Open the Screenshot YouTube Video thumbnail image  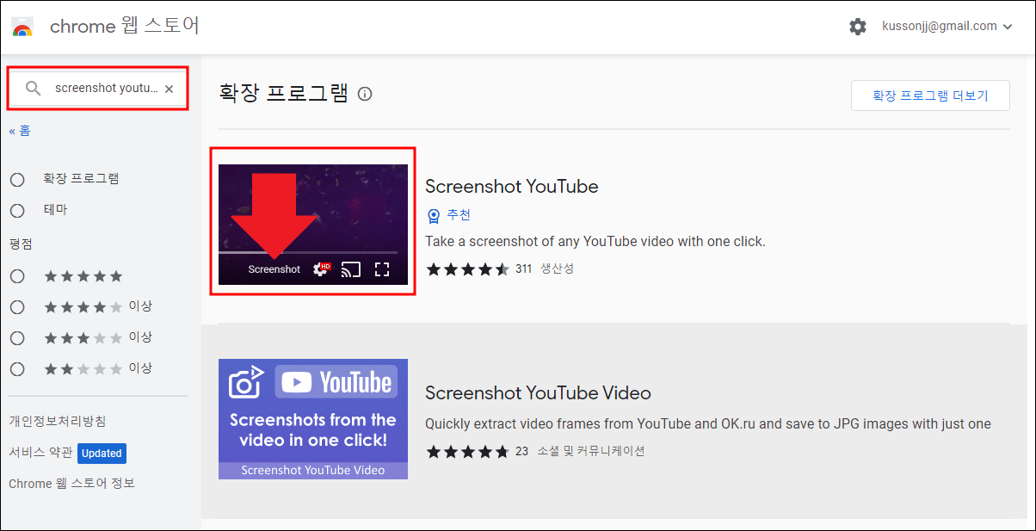[313, 419]
